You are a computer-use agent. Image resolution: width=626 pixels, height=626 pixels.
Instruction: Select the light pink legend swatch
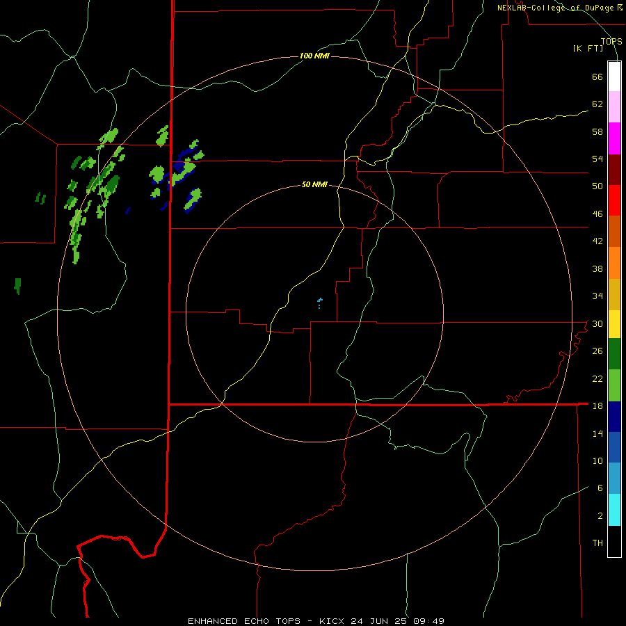coord(614,106)
